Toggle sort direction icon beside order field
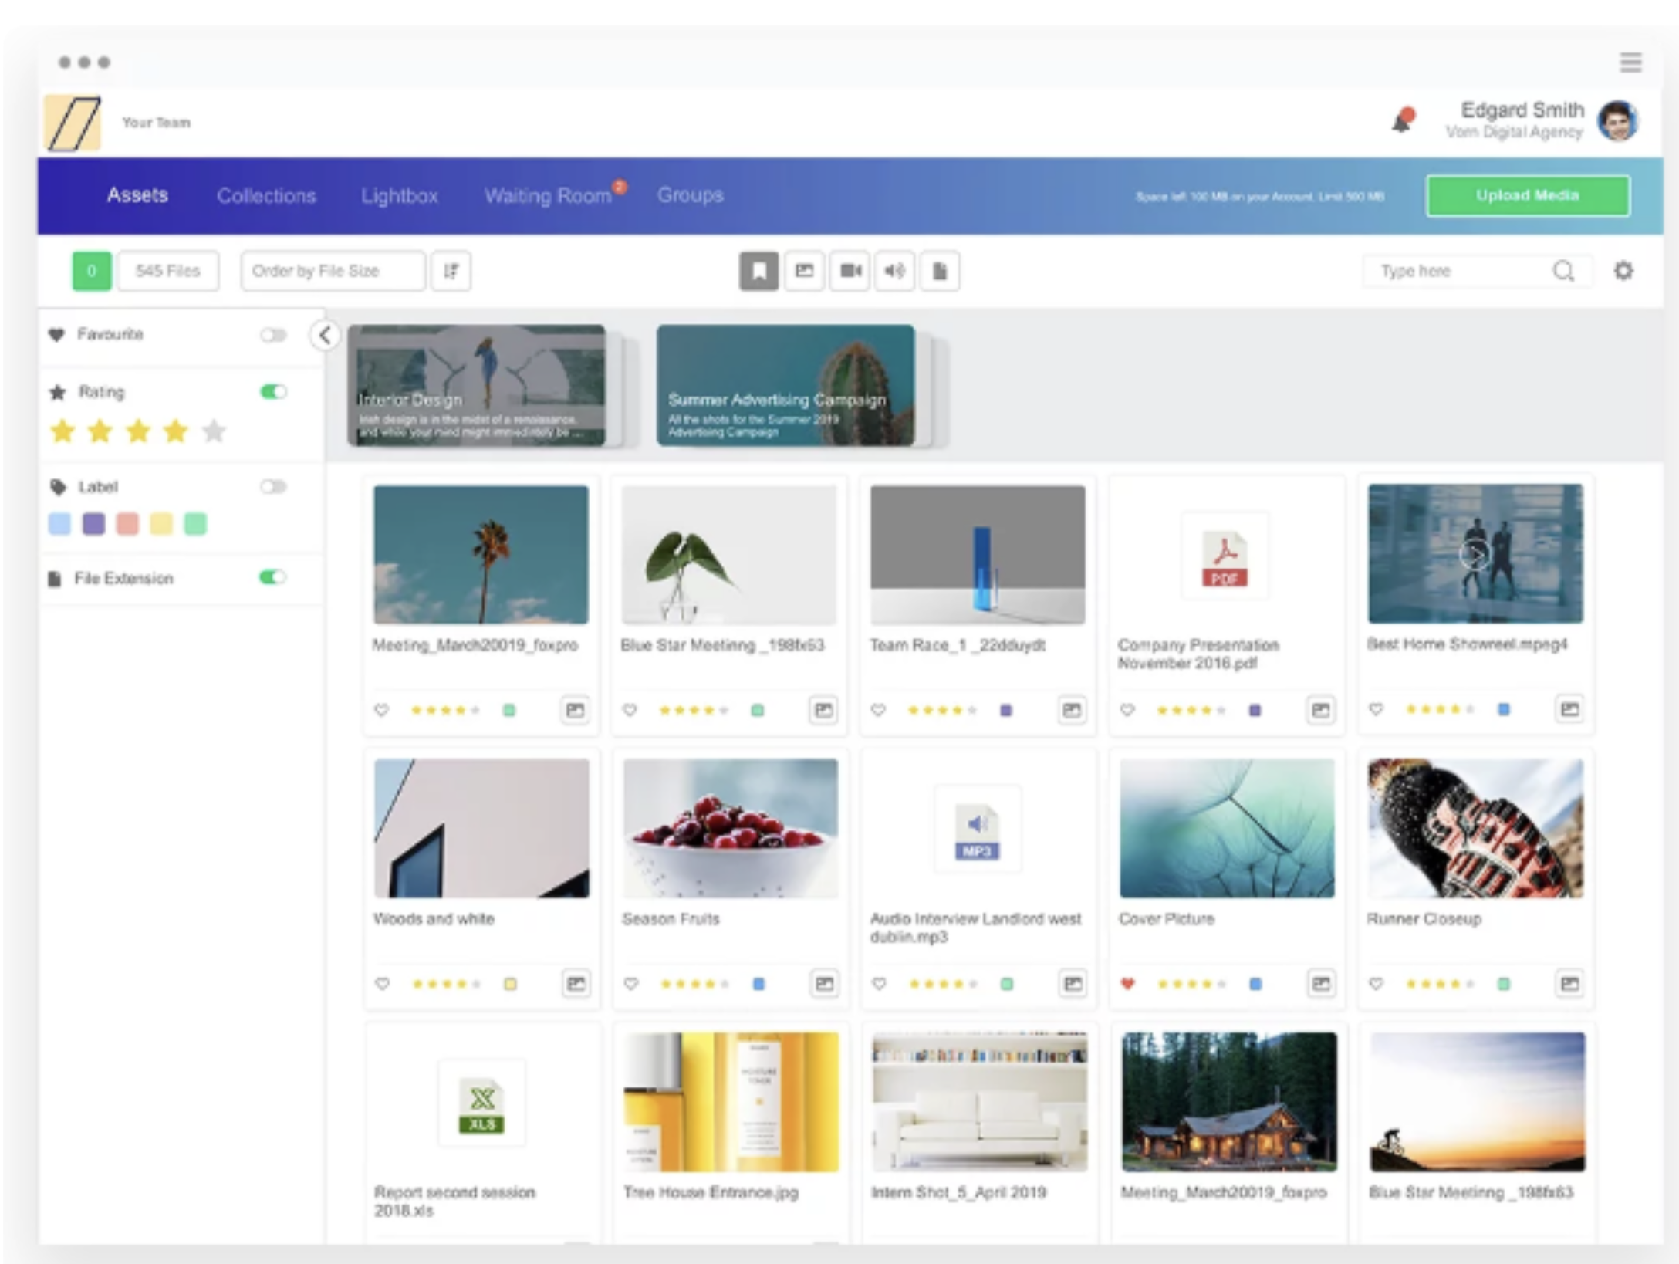This screenshot has height=1264, width=1679. click(451, 271)
